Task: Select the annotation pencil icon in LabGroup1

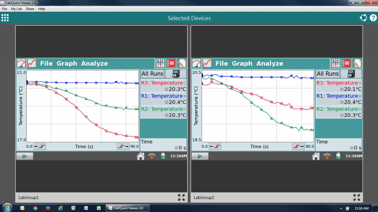Action: pyautogui.click(x=182, y=63)
